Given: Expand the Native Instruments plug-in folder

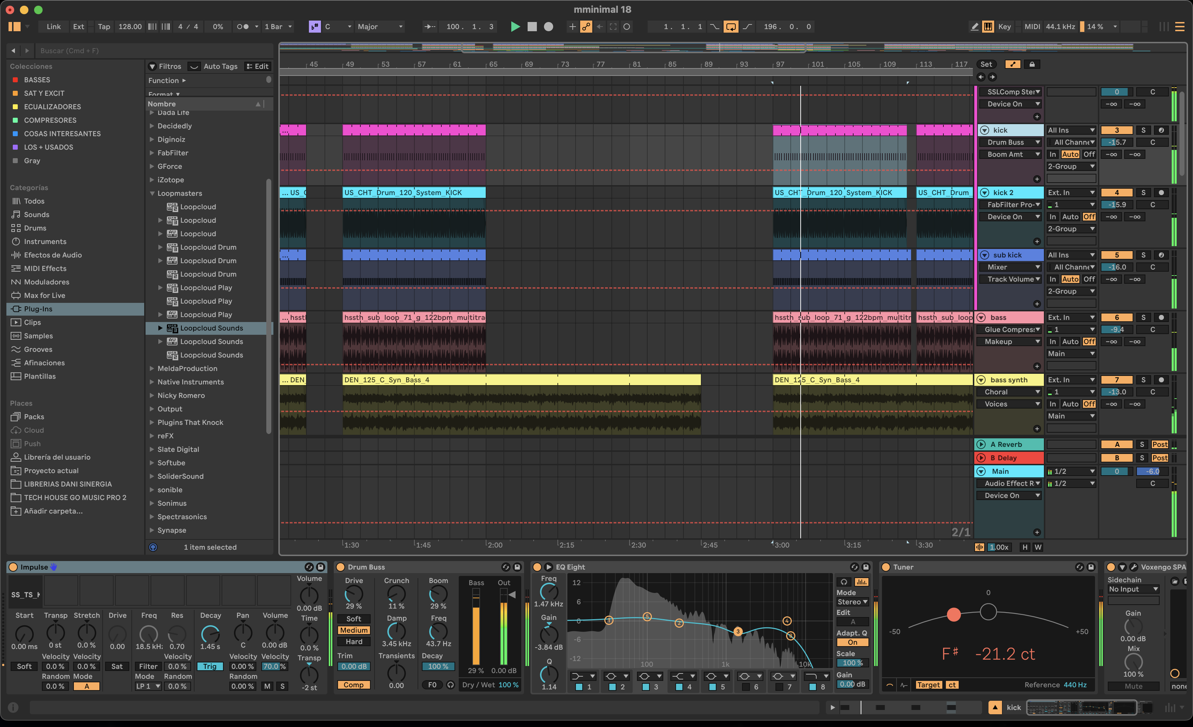Looking at the screenshot, I should click(152, 382).
